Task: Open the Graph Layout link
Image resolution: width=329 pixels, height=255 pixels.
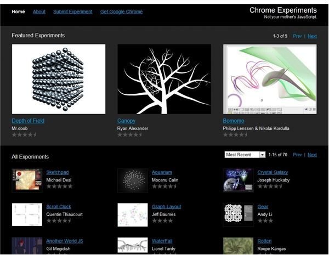Action: pyautogui.click(x=166, y=207)
